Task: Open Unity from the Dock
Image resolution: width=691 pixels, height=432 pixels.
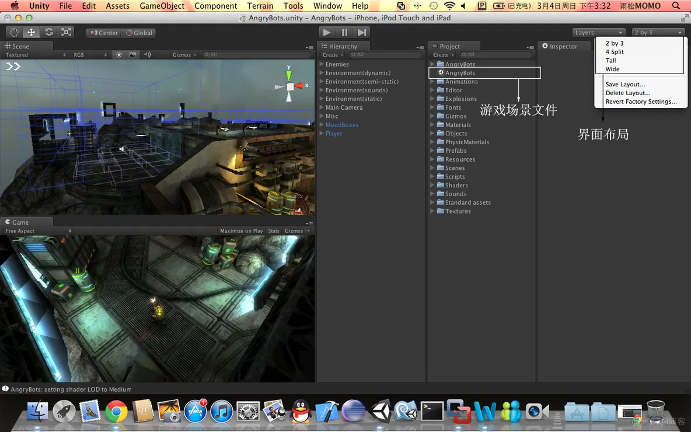Action: 379,412
